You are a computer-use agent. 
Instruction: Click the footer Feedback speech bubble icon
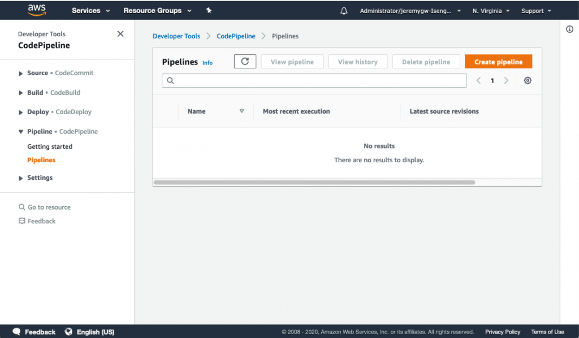[16, 331]
